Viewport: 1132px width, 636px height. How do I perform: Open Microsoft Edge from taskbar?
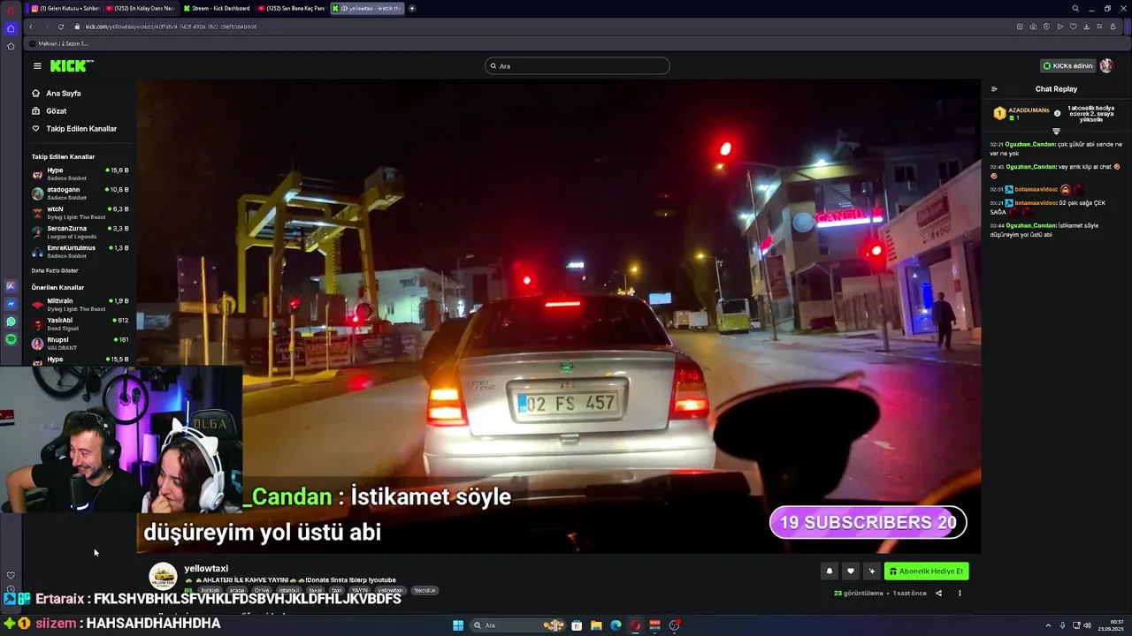click(x=616, y=625)
